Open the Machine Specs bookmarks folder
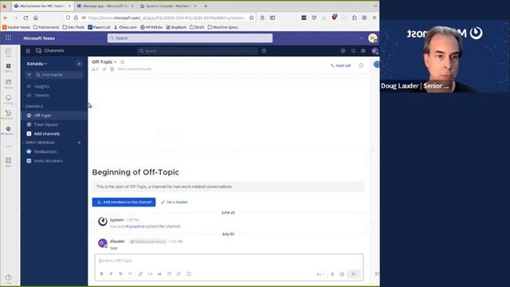 223,27
